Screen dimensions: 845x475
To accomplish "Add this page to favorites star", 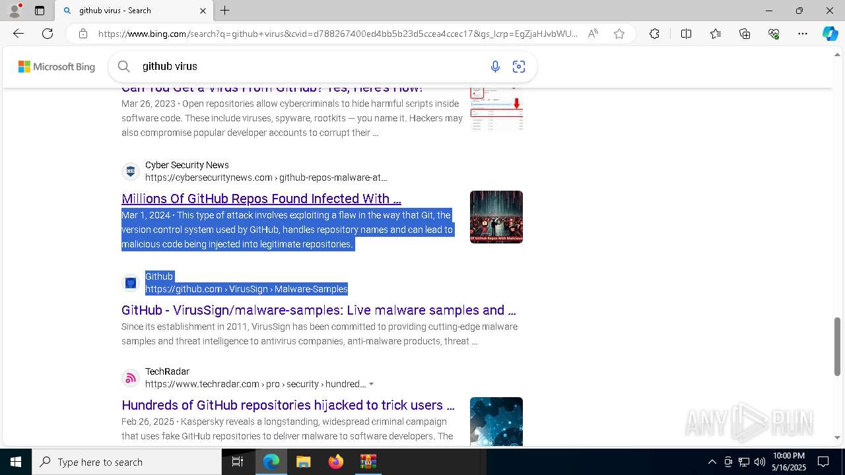I will pos(619,34).
